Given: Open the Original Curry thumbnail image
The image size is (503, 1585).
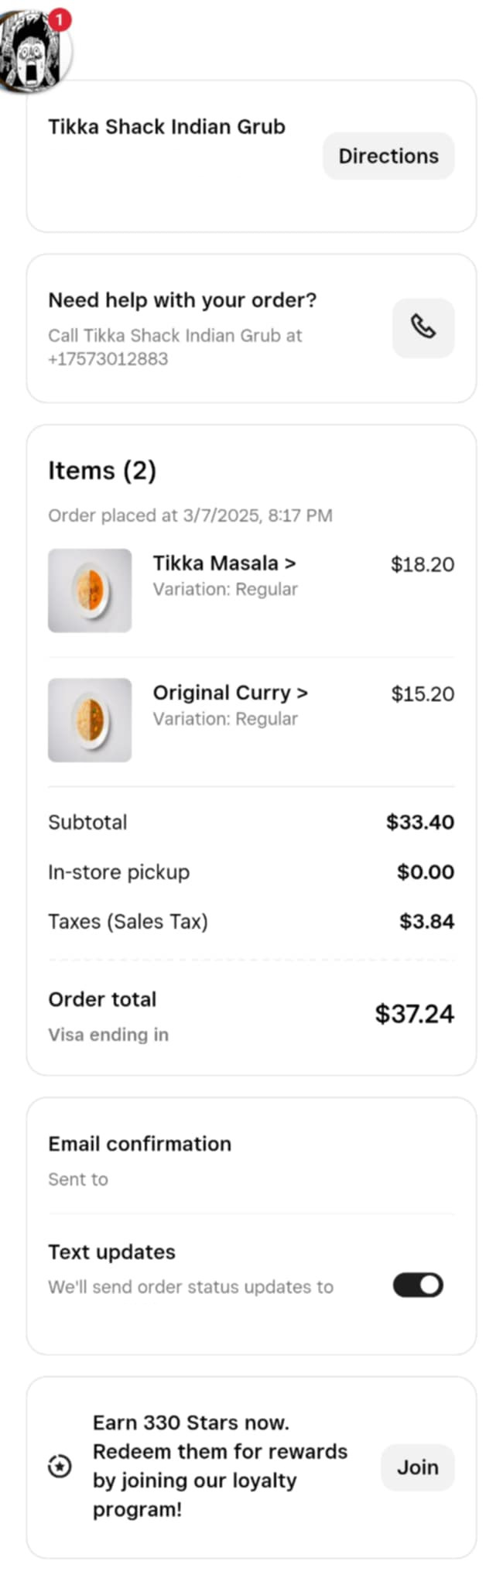Looking at the screenshot, I should point(90,720).
